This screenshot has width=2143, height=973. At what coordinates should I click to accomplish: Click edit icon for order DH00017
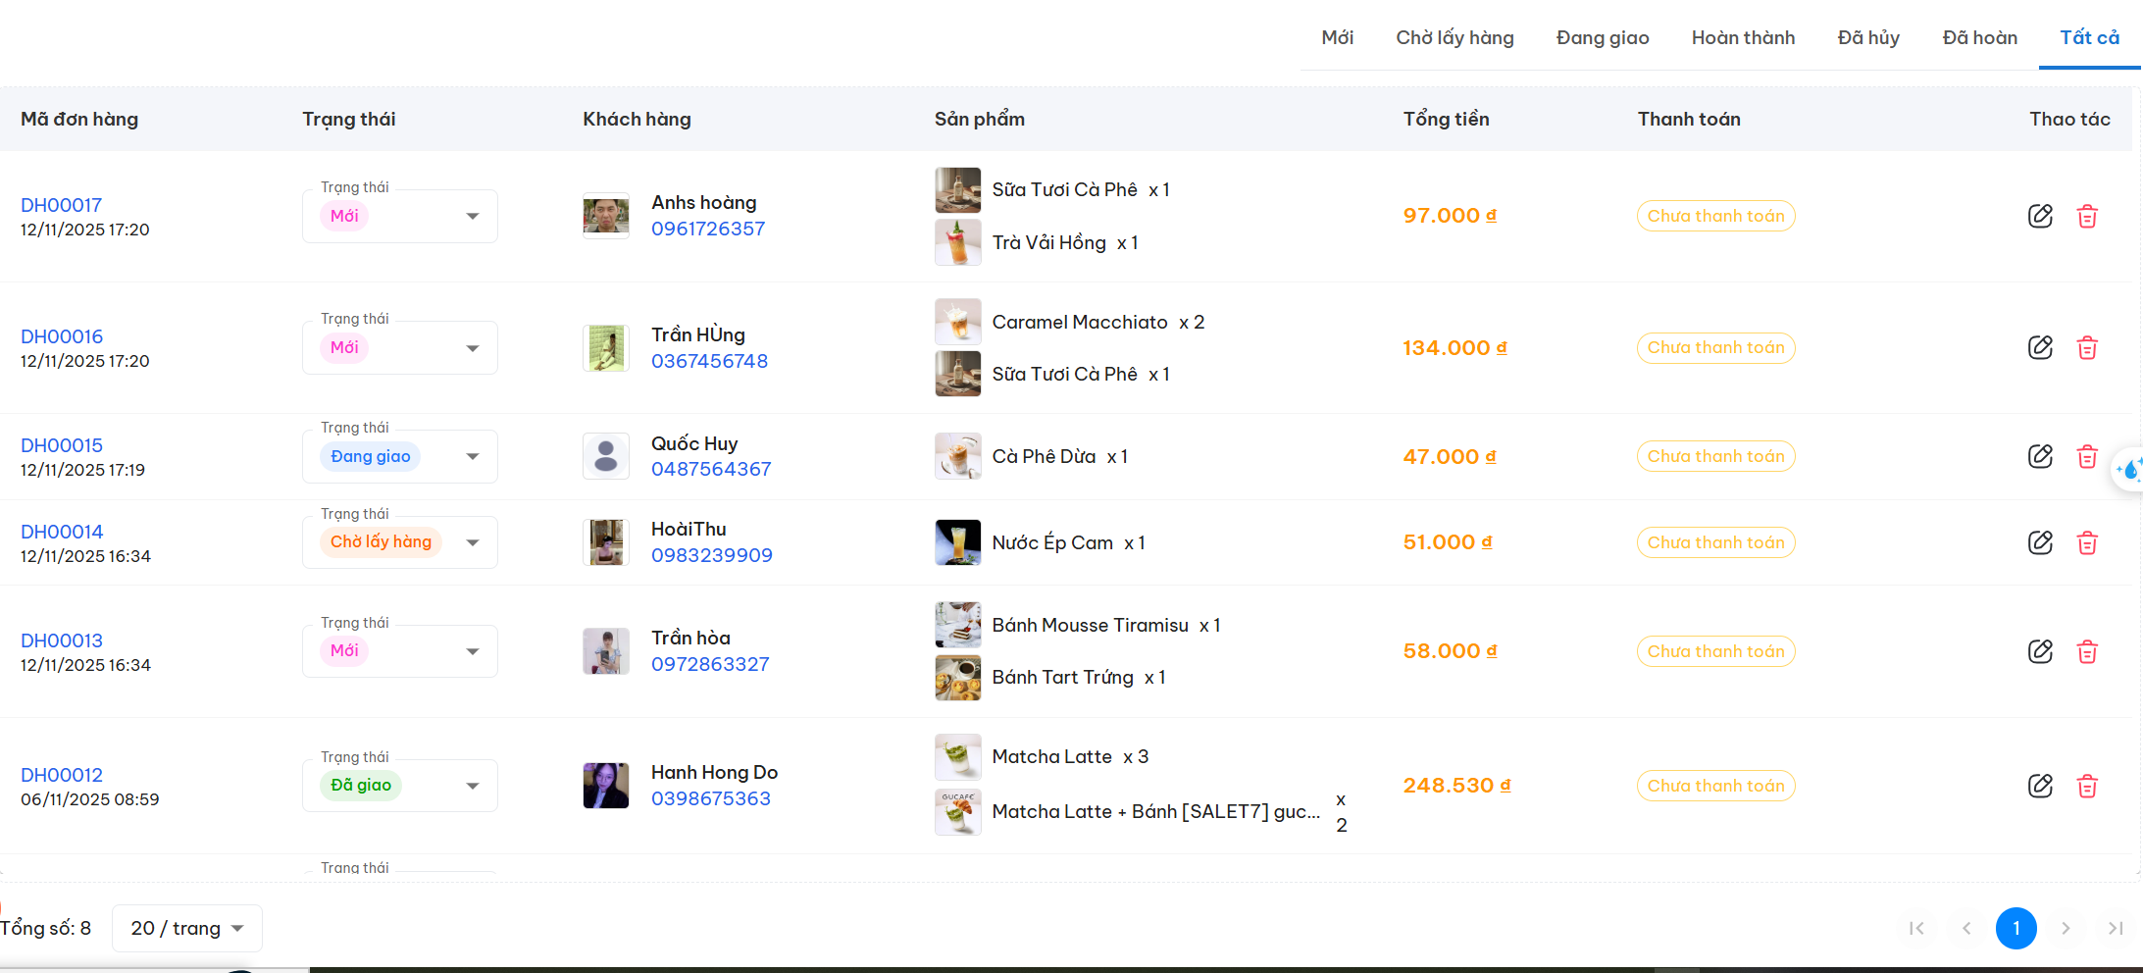[x=2040, y=216]
